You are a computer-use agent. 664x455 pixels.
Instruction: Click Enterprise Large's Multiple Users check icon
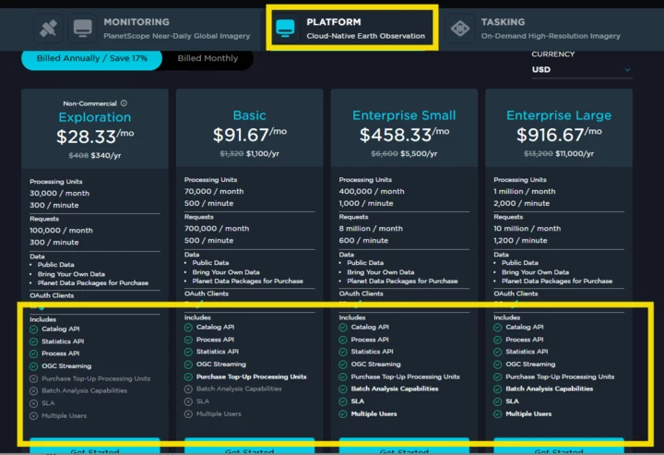[498, 413]
